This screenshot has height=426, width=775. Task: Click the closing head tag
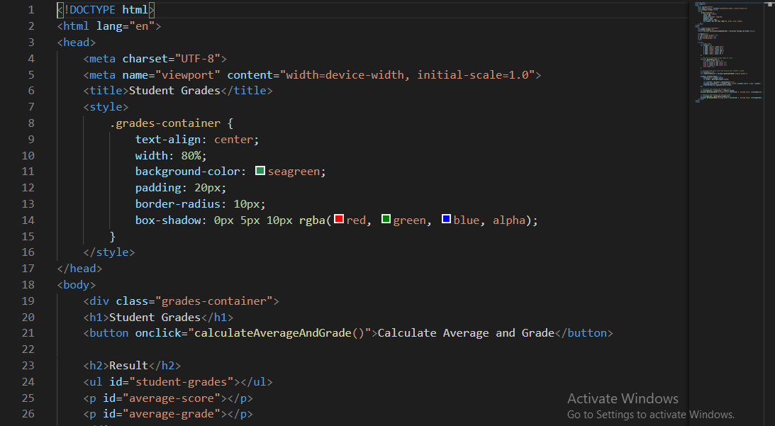(79, 269)
